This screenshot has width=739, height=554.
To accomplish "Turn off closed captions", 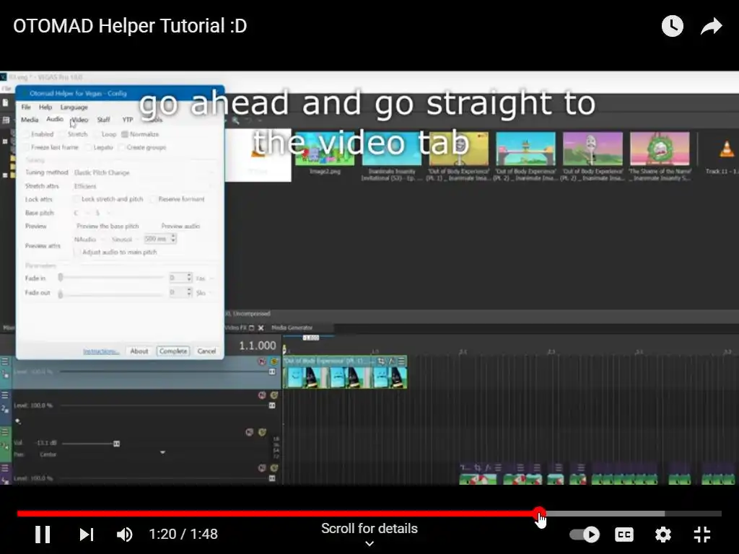I will [624, 535].
